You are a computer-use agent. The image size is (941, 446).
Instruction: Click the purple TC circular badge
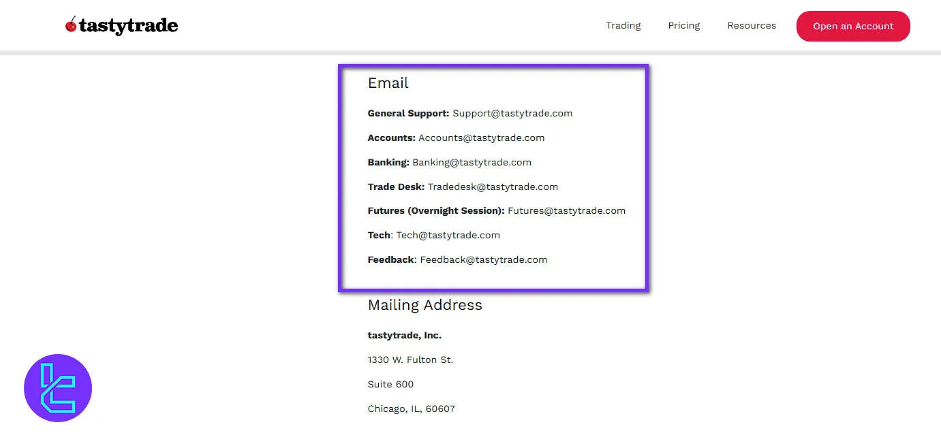[x=58, y=388]
